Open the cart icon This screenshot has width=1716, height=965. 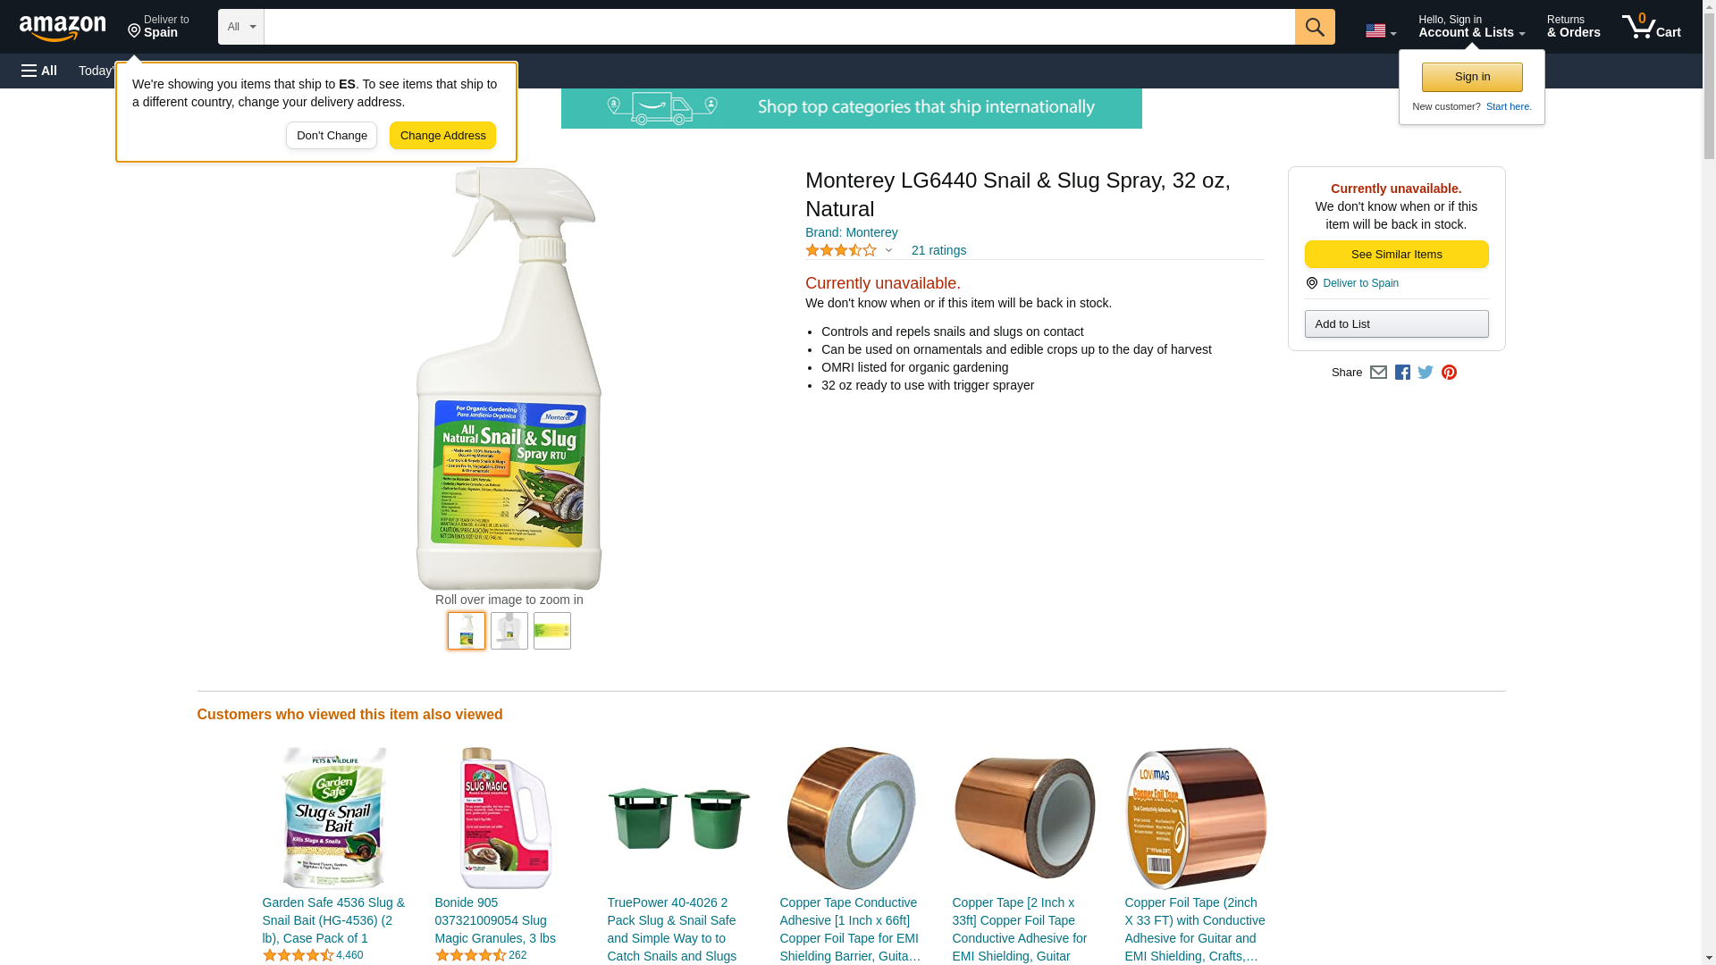(x=1651, y=27)
